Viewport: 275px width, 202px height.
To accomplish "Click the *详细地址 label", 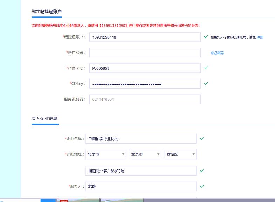I will point(75,154).
